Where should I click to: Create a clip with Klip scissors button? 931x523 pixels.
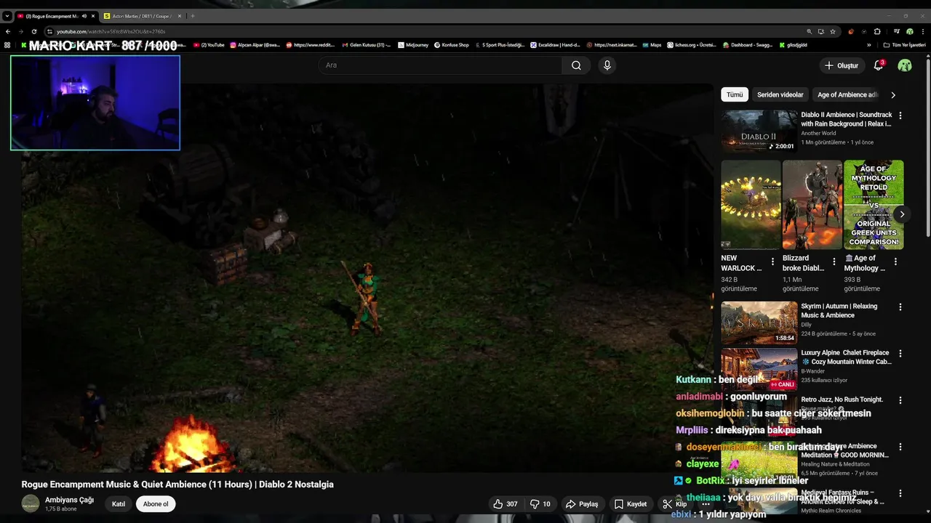[674, 504]
